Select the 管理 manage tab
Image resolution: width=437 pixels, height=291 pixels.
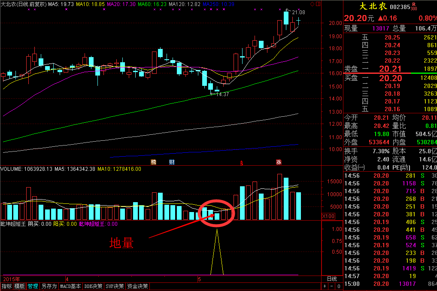pos(33,286)
